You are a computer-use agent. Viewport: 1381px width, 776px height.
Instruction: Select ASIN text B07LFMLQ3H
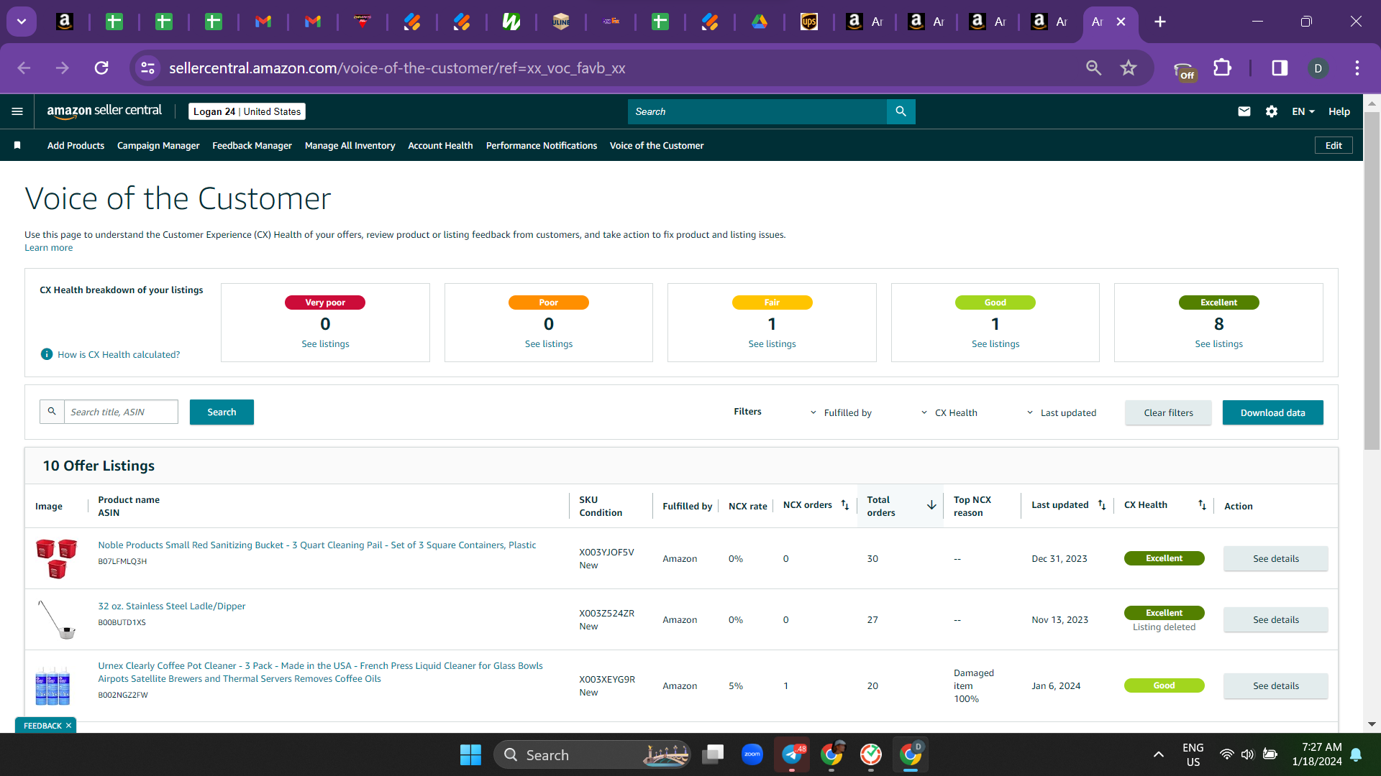122,561
